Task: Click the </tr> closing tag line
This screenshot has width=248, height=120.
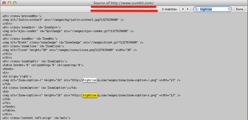Action: [6, 103]
